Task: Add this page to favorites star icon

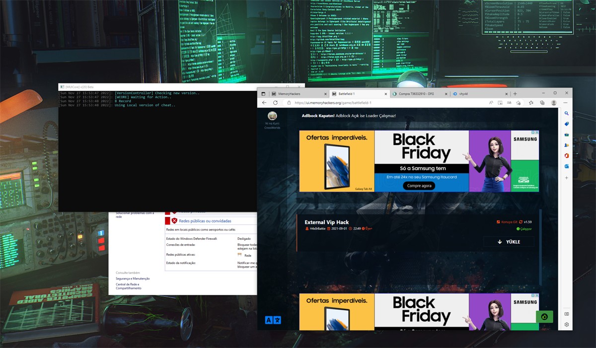Action: click(518, 103)
